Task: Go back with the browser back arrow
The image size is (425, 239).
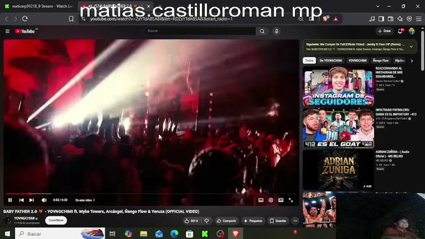Action: (x=6, y=19)
